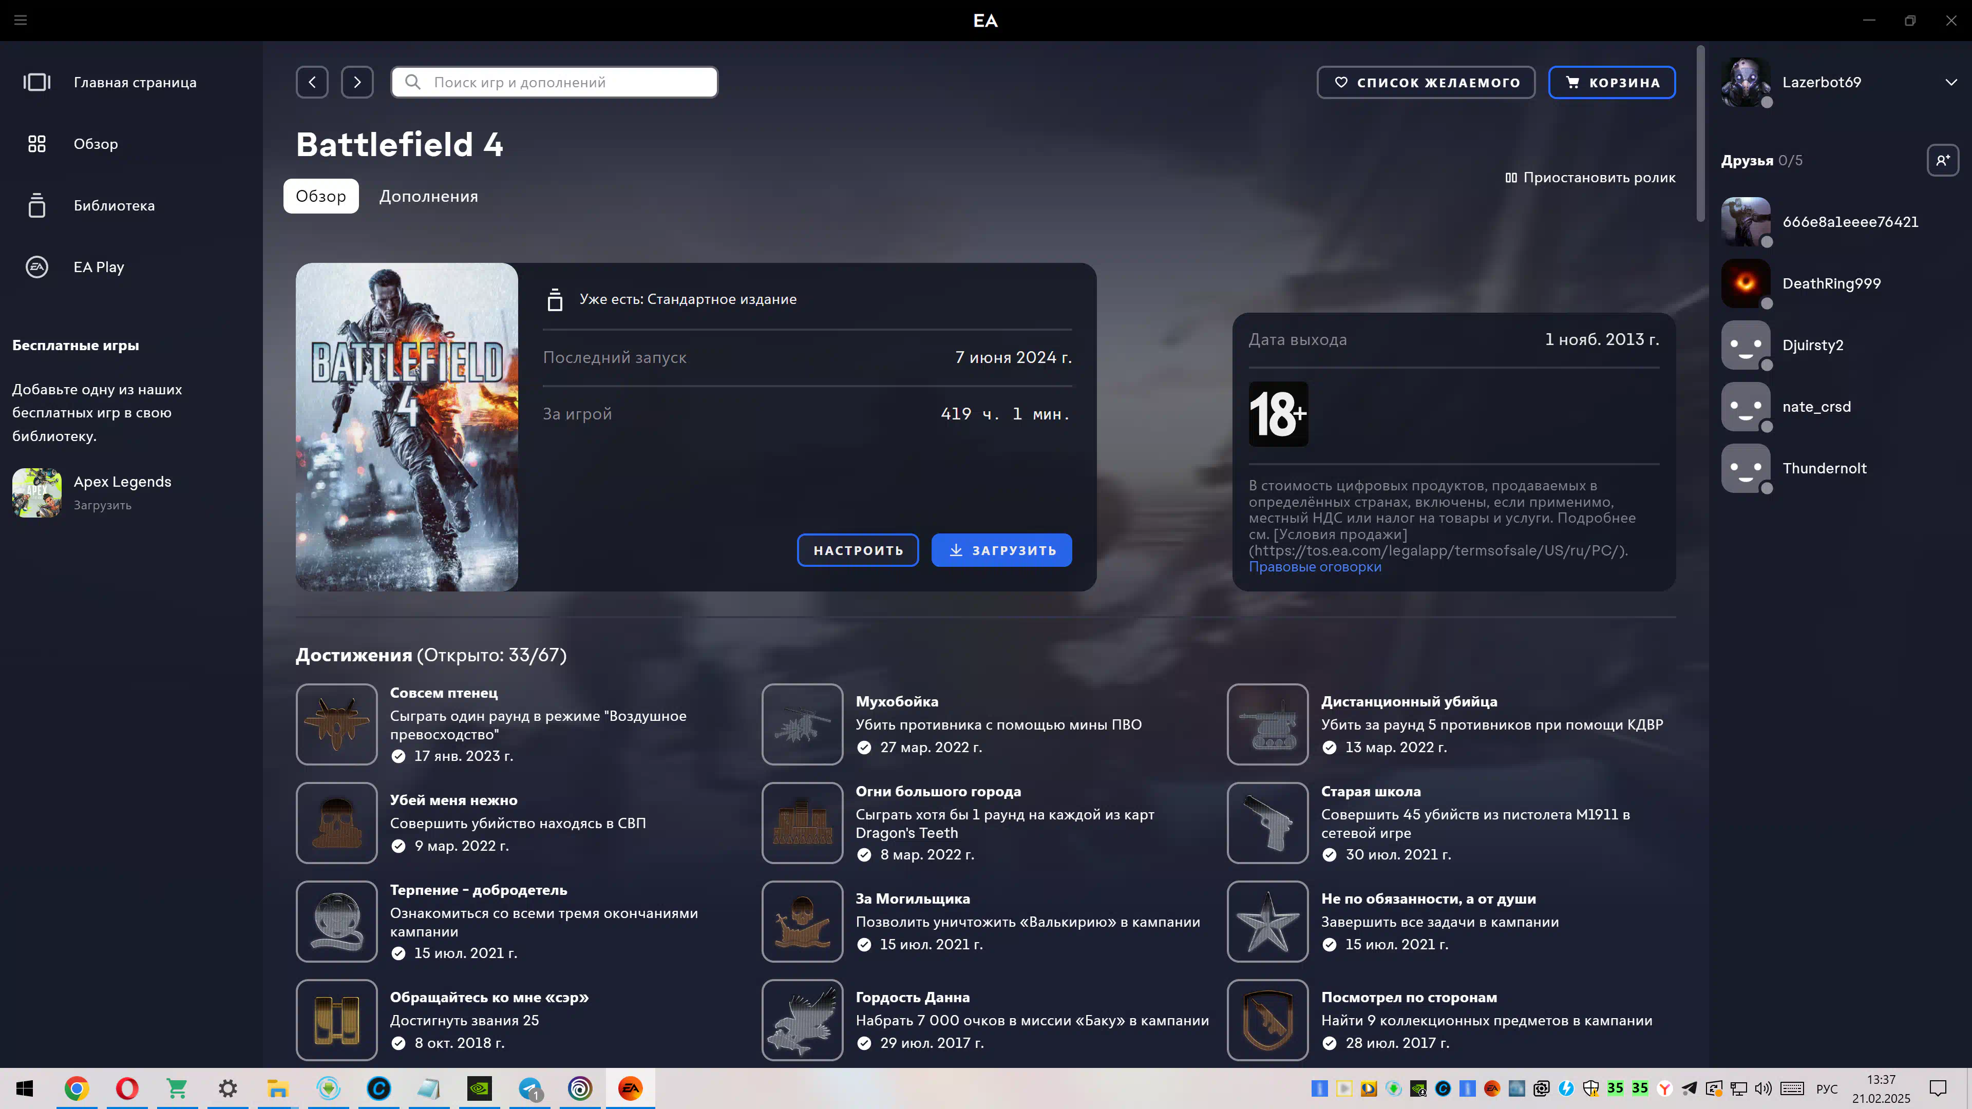Navigate back with left arrow button

312,82
